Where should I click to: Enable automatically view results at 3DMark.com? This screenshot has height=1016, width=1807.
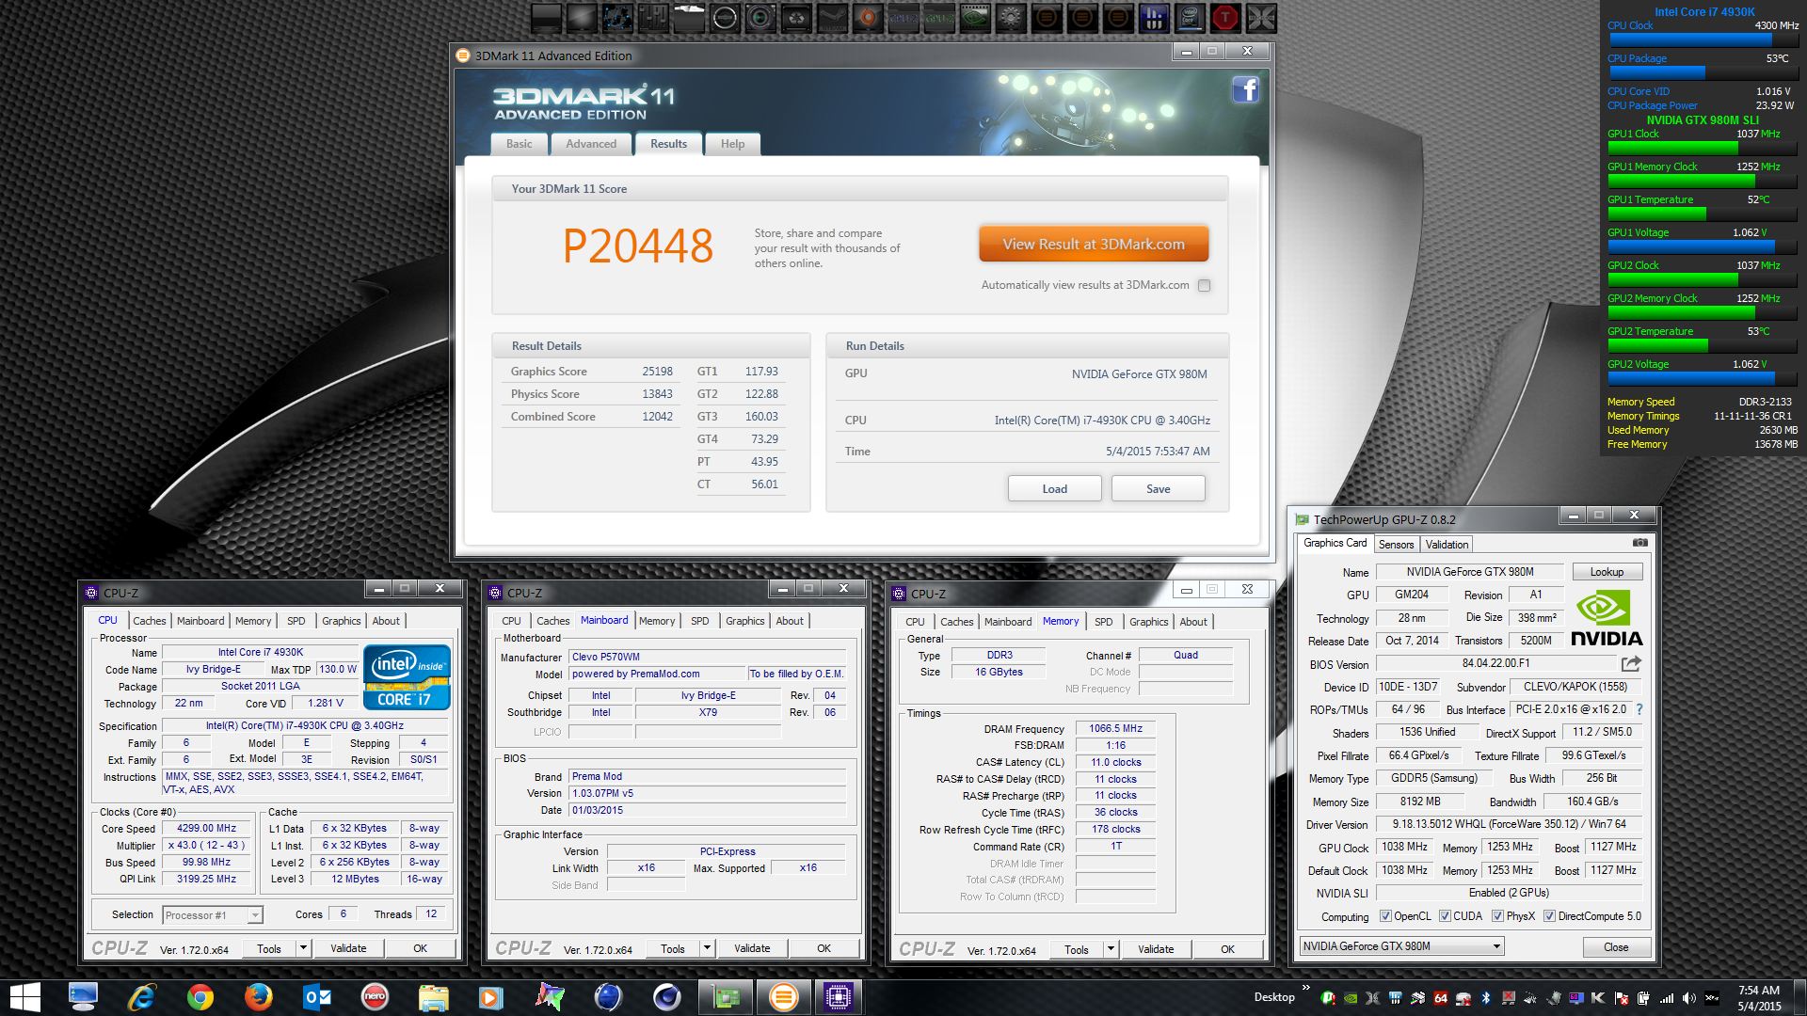(x=1204, y=285)
